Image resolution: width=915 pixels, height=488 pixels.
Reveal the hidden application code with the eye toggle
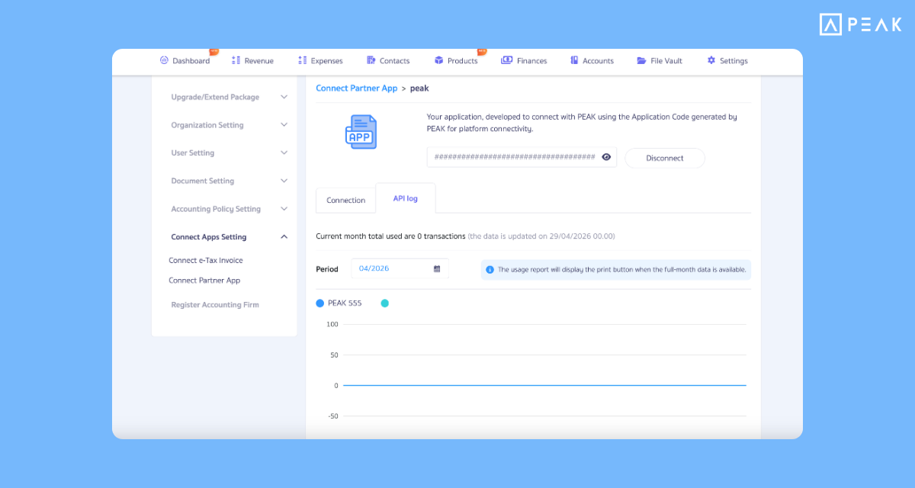(606, 156)
